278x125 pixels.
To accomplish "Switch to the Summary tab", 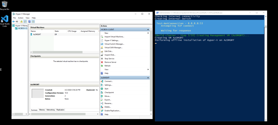I will [x=34, y=110].
